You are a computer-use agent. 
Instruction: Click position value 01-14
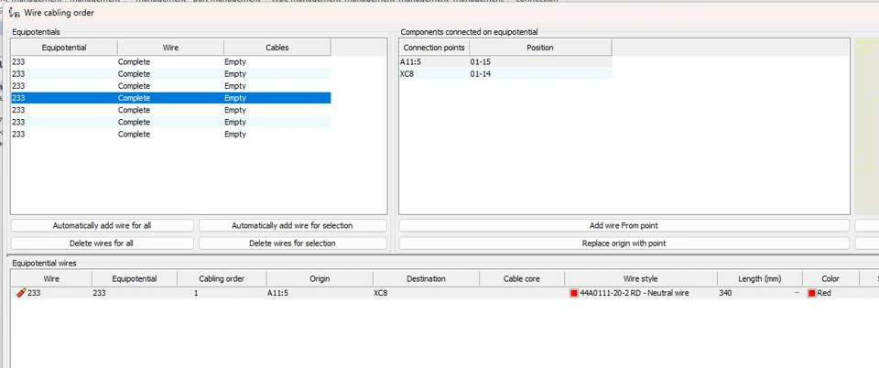tap(481, 74)
